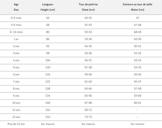Select the "Plus de 12 ans" row label
The width and height of the screenshot is (162, 128).
coord(16,124)
